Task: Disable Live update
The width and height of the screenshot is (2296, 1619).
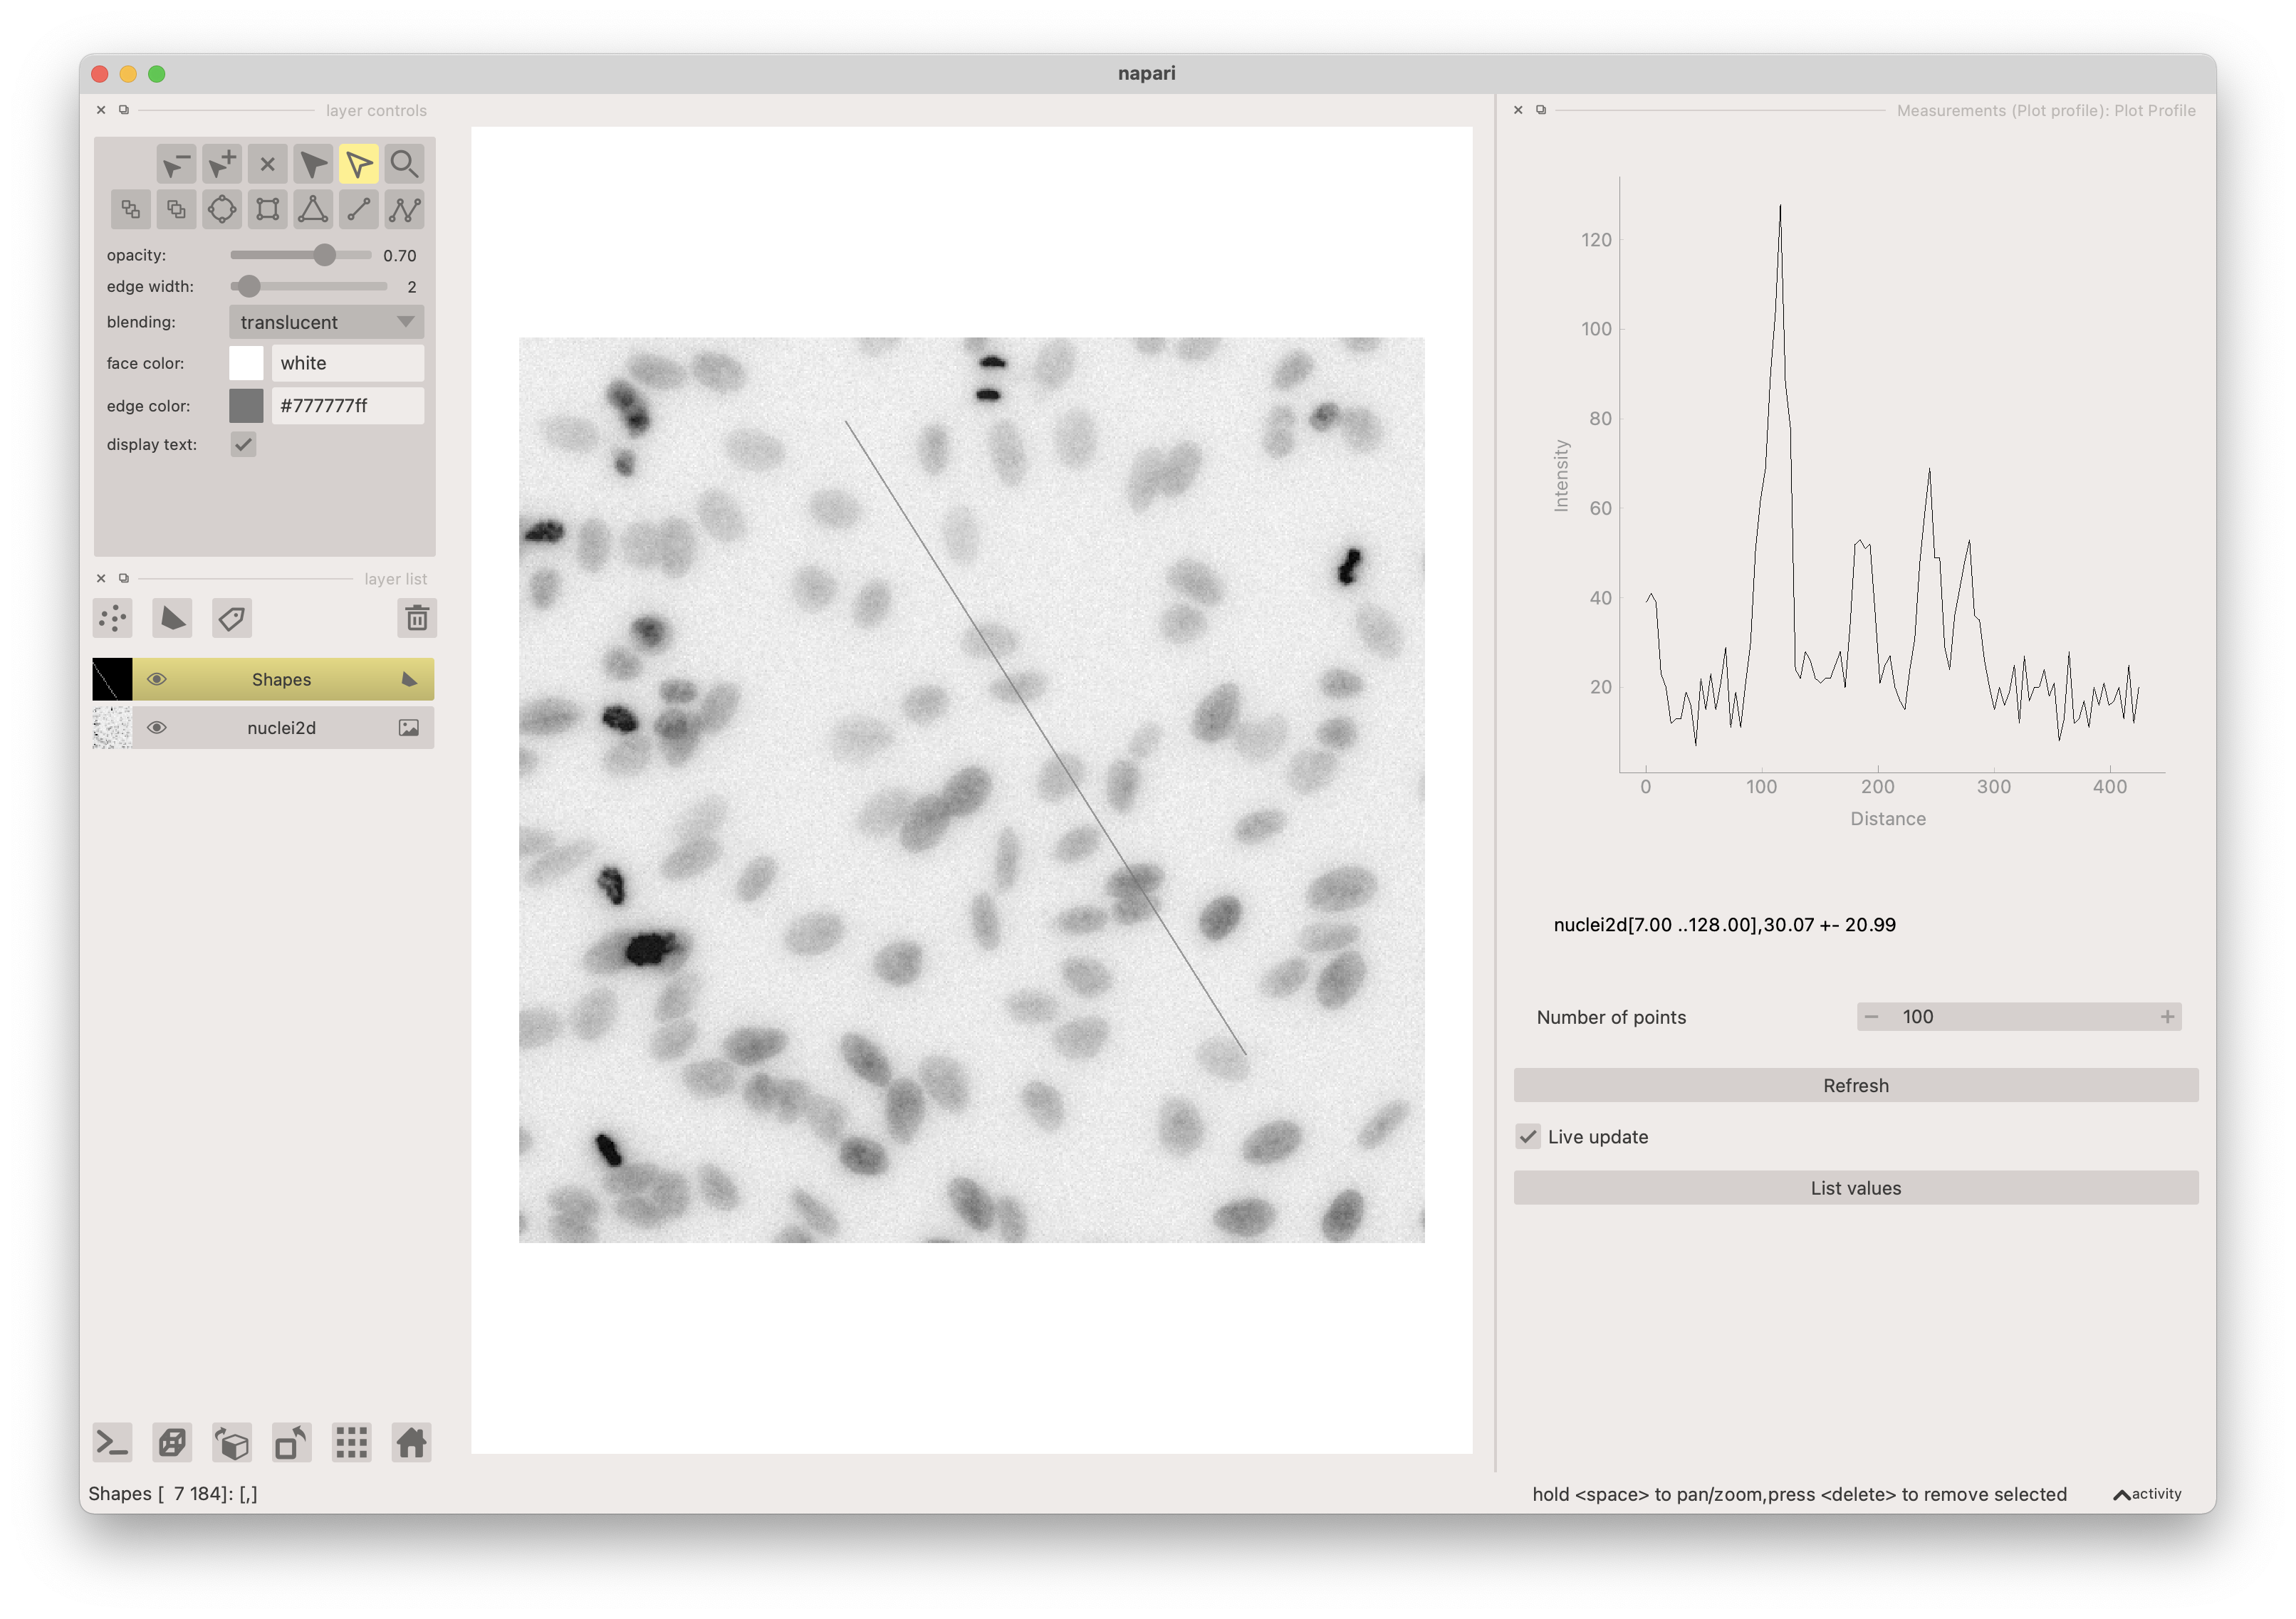Action: (x=1527, y=1137)
